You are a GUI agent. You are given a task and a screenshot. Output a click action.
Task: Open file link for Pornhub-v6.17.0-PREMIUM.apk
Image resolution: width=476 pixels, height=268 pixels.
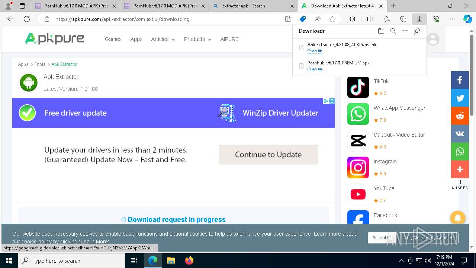315,69
